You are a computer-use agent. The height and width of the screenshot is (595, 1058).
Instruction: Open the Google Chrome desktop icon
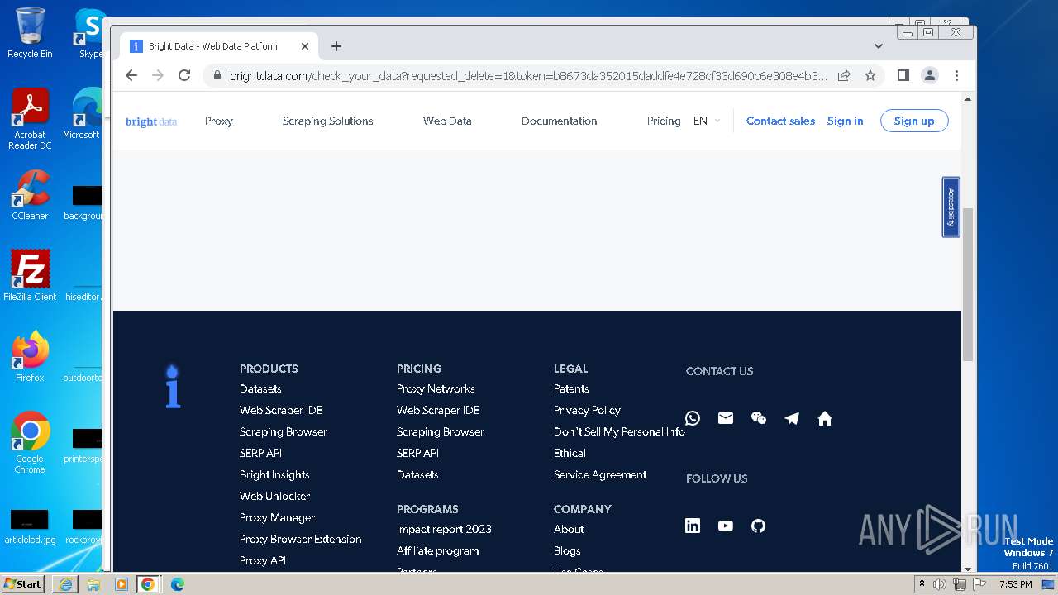30,442
